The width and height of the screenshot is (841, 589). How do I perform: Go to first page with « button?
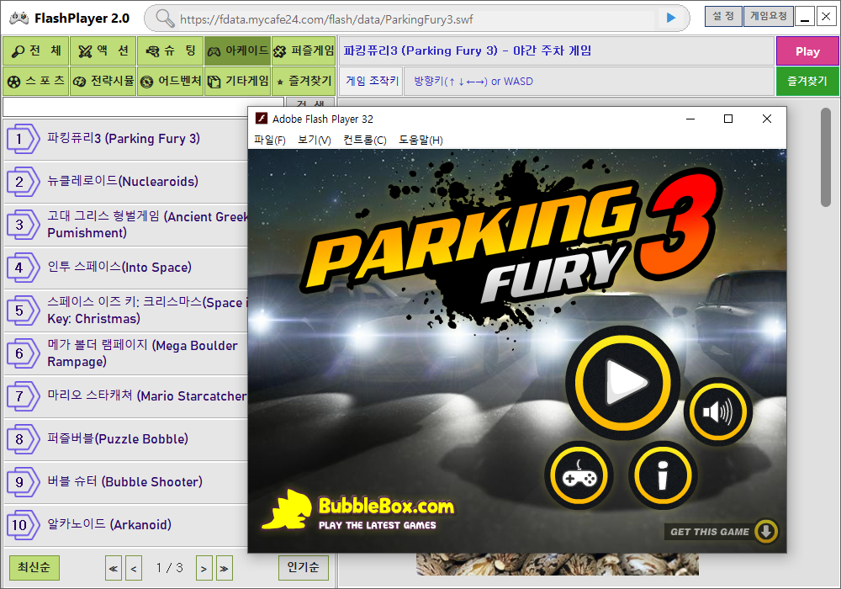pyautogui.click(x=114, y=569)
